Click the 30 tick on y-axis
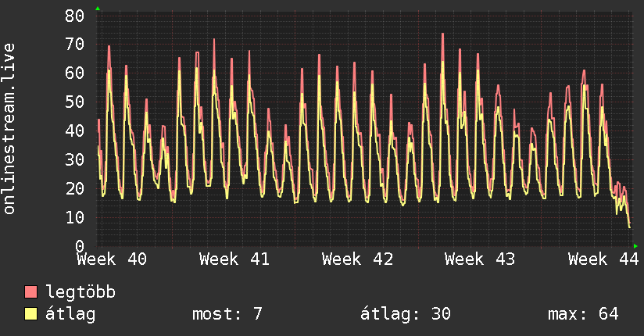Screen dimensions: 644x336 pyautogui.click(x=75, y=159)
